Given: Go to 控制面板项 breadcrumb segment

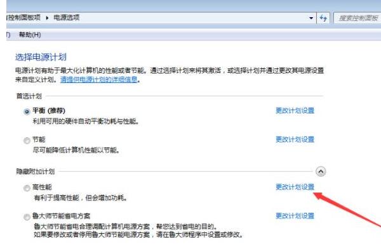Looking at the screenshot, I should point(24,18).
